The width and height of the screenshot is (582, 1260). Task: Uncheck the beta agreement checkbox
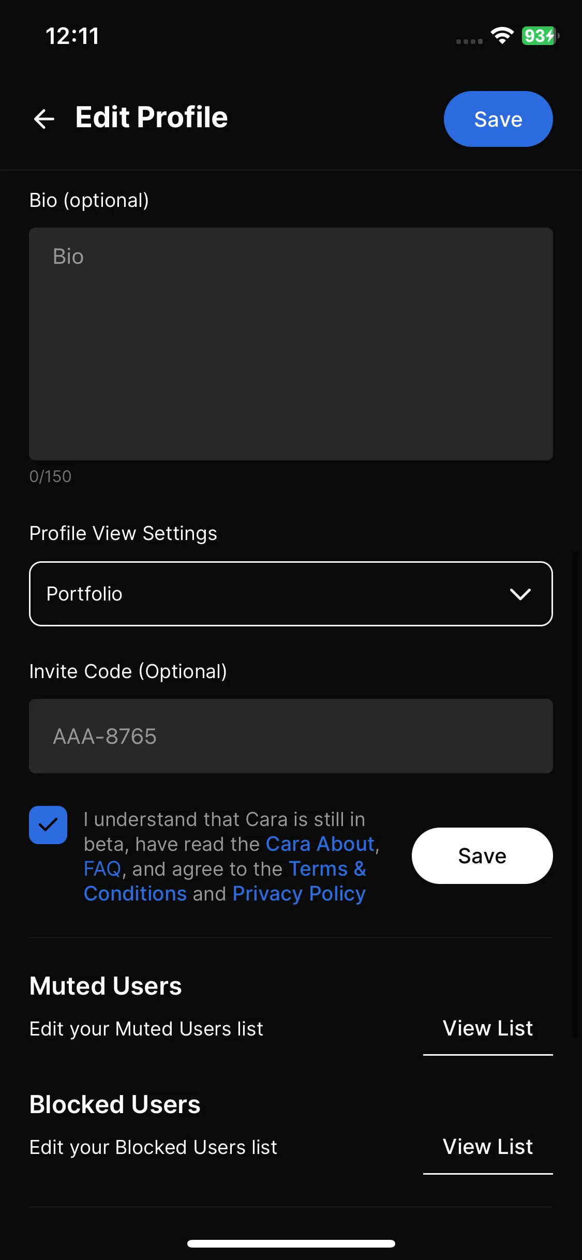coord(48,825)
